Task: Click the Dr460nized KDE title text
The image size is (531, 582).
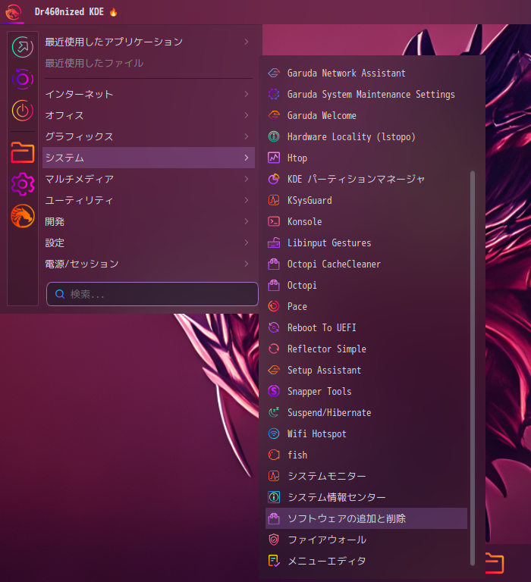Action: [x=69, y=12]
